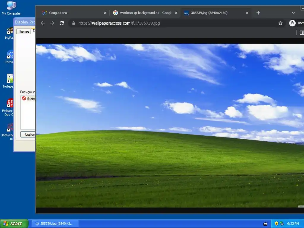Click the forward navigation arrow
304x228 pixels.
(x=52, y=23)
